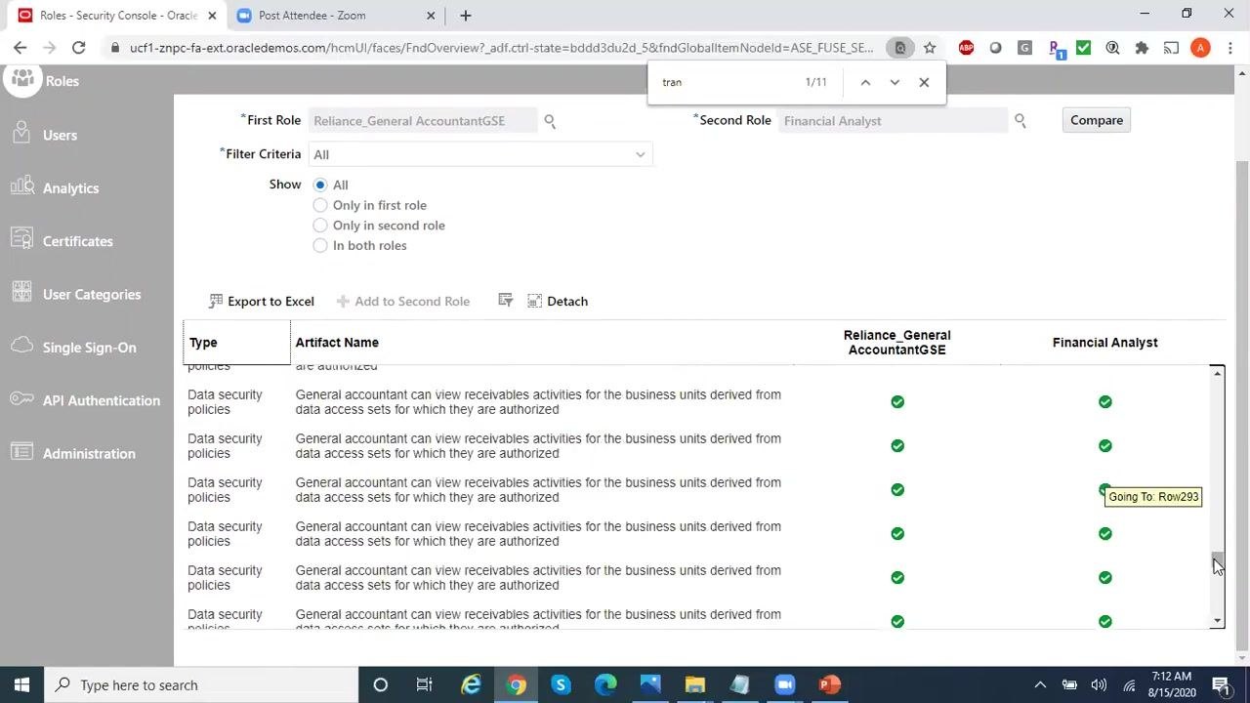Open a new browser tab

coord(466,16)
